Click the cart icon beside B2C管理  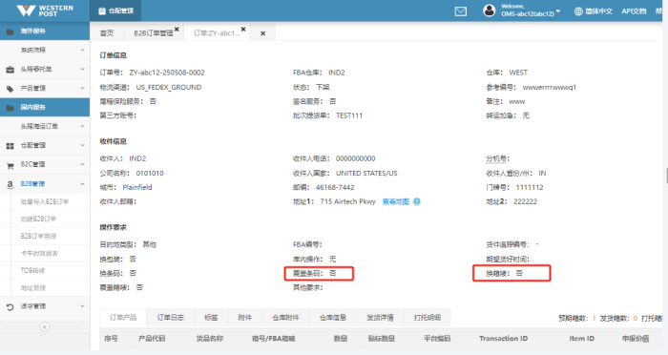coord(10,165)
